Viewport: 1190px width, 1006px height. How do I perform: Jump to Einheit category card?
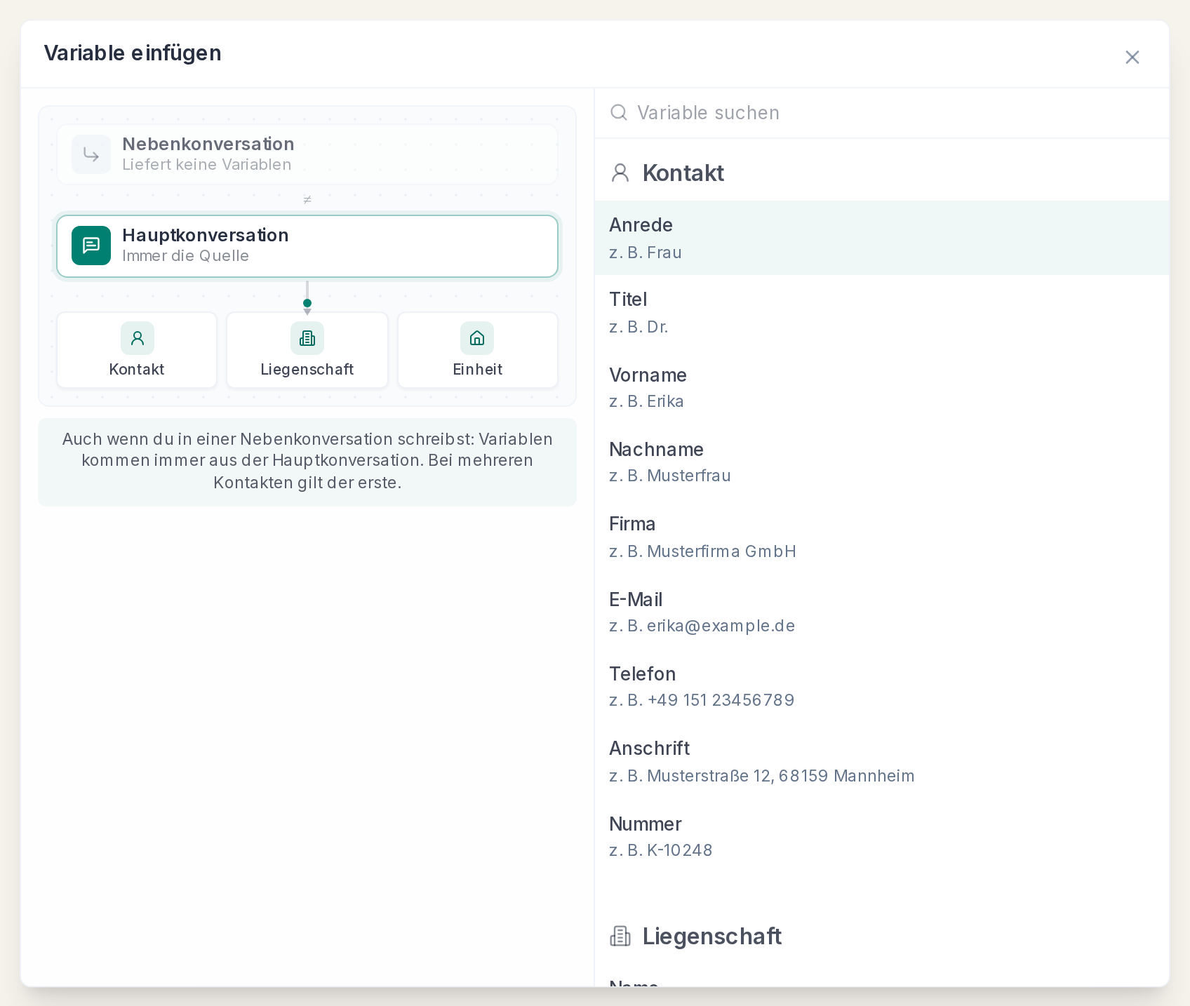click(478, 350)
